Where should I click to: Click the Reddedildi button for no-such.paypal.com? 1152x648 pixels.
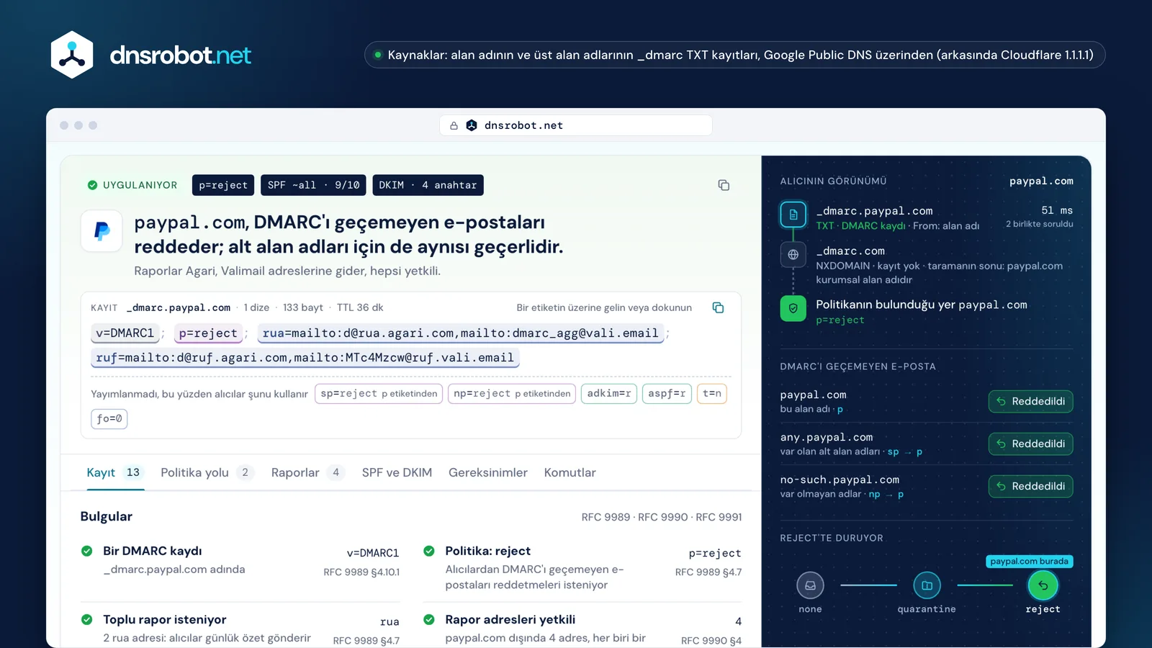1030,486
